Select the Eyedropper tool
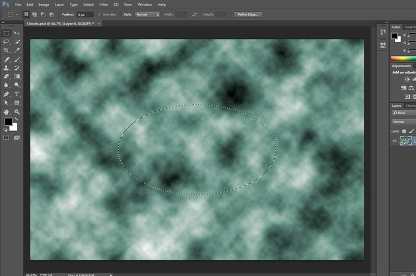 (x=17, y=50)
